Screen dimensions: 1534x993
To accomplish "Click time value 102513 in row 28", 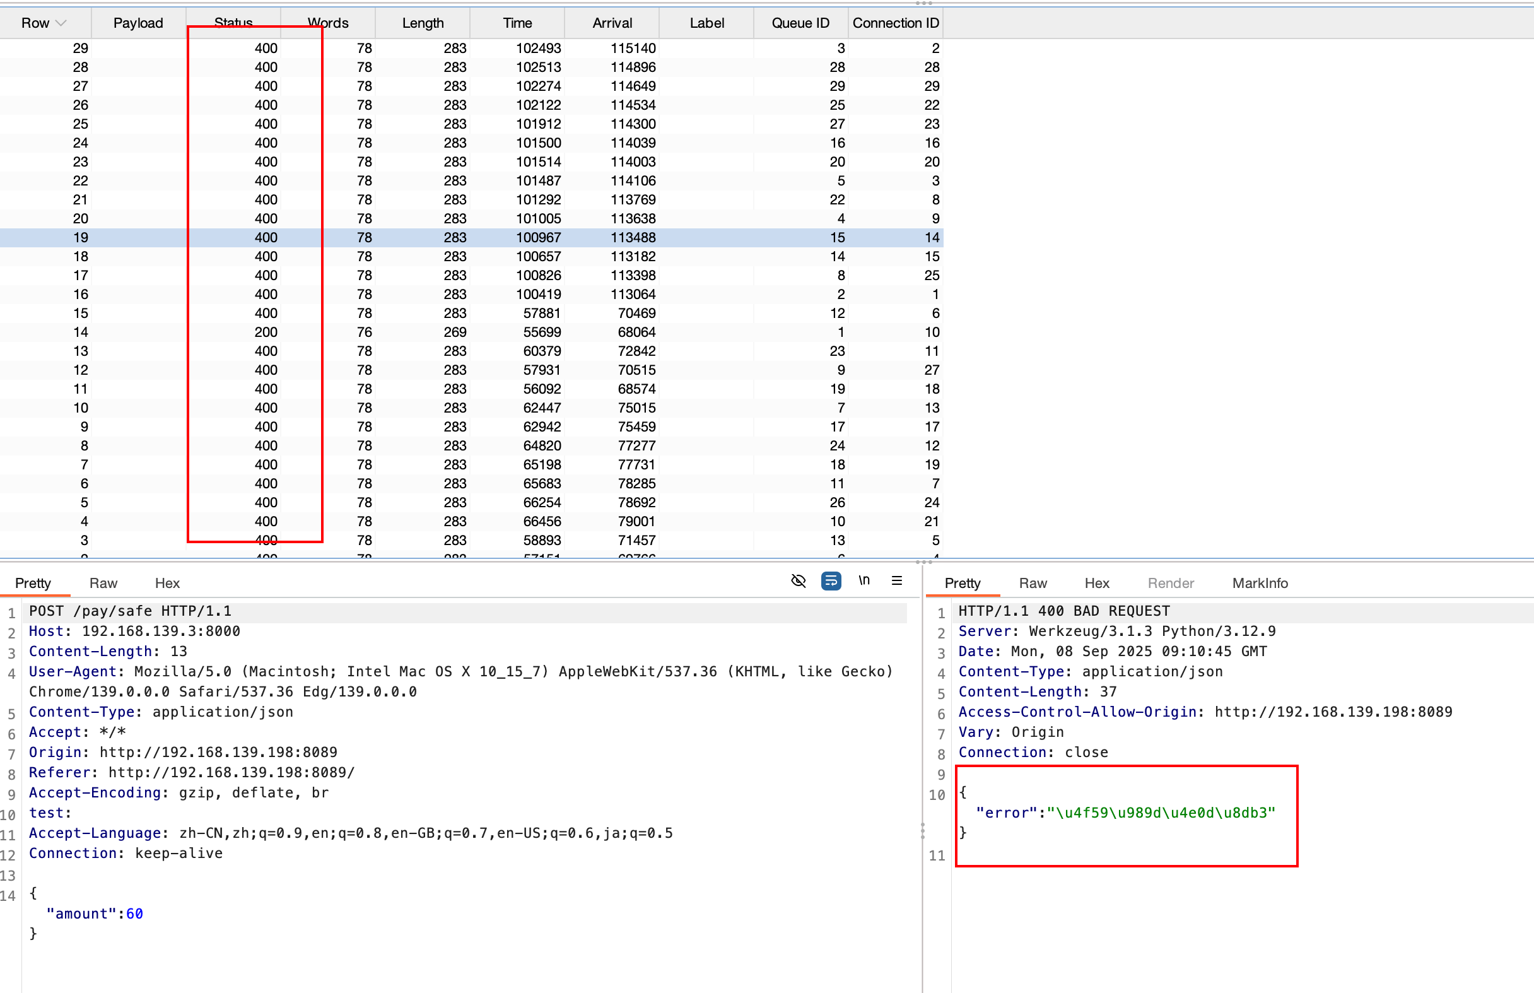I will point(538,67).
